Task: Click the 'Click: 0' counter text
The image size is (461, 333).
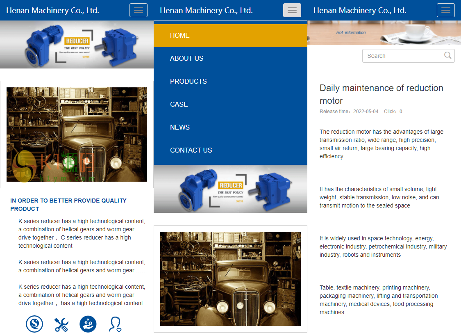Action: tap(393, 112)
